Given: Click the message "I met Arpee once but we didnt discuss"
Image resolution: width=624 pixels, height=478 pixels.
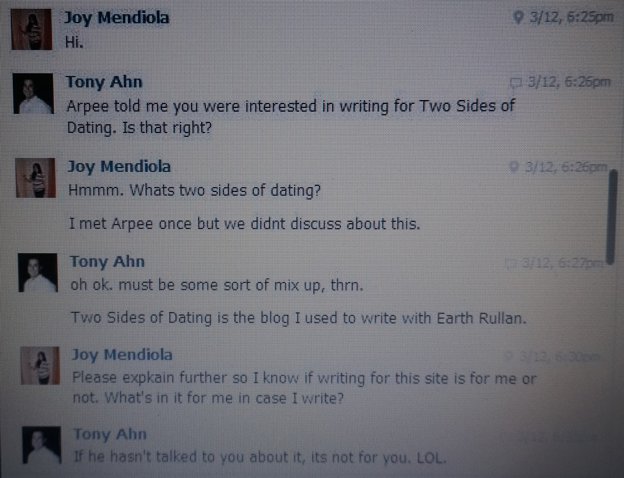Looking at the screenshot, I should click(x=245, y=224).
